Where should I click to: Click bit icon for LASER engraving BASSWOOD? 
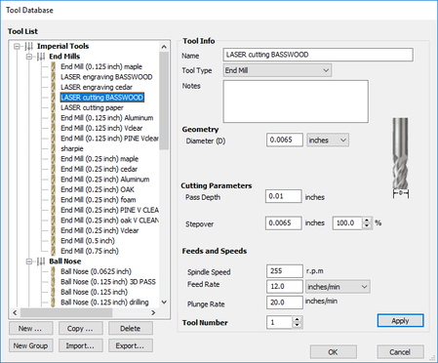53,77
